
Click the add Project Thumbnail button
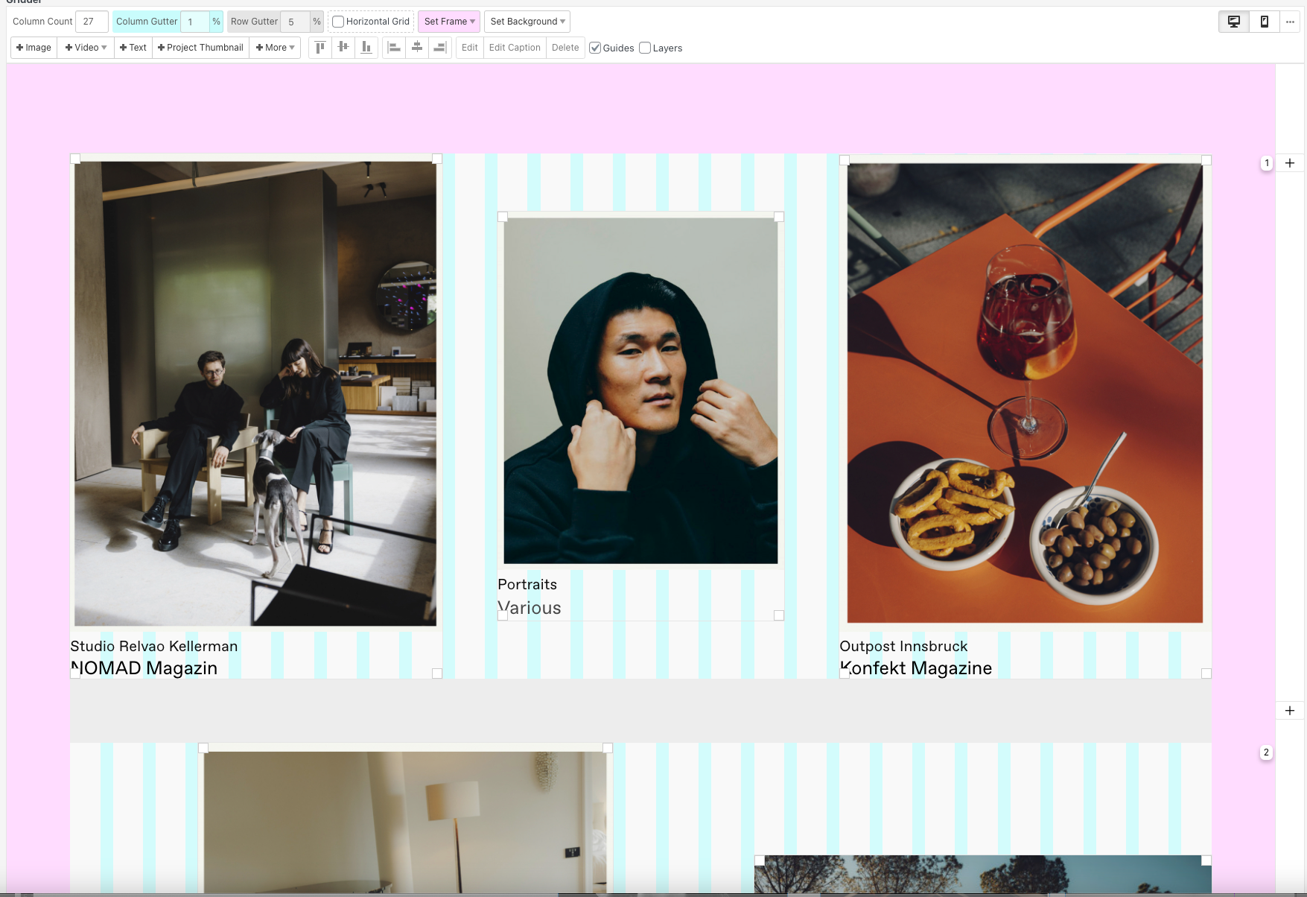200,48
